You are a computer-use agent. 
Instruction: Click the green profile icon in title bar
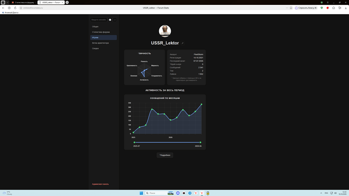[x=322, y=2]
